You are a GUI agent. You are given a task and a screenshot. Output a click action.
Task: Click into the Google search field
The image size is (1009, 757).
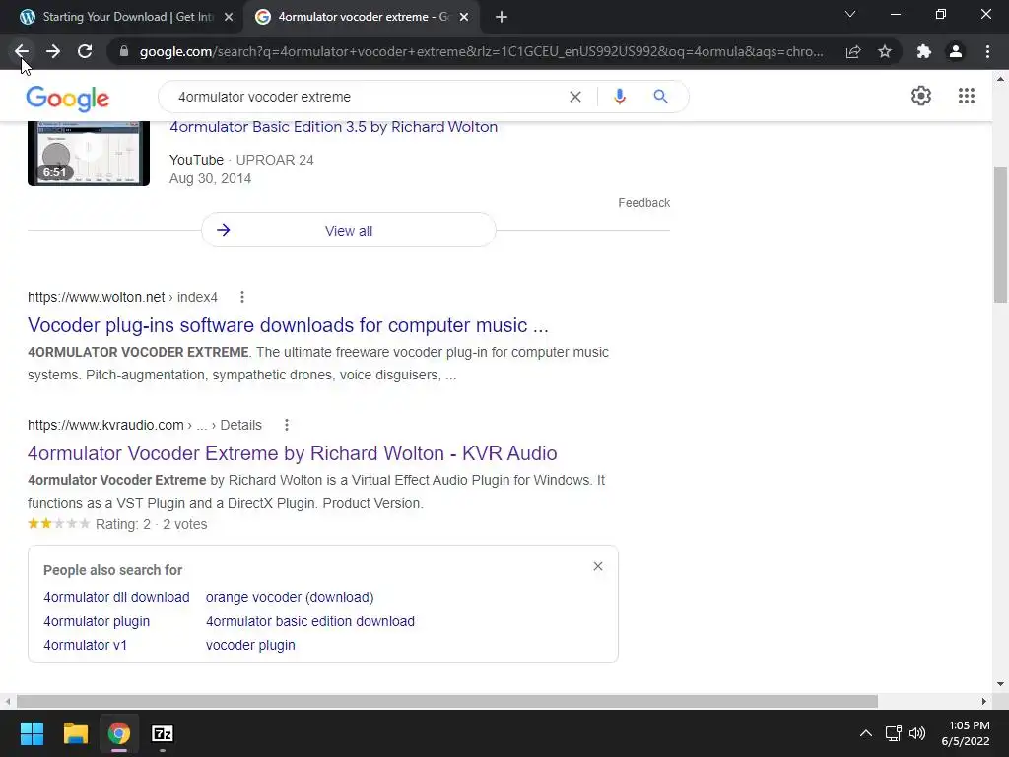click(x=367, y=97)
